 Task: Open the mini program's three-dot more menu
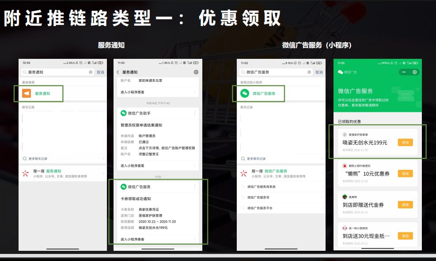404,72
